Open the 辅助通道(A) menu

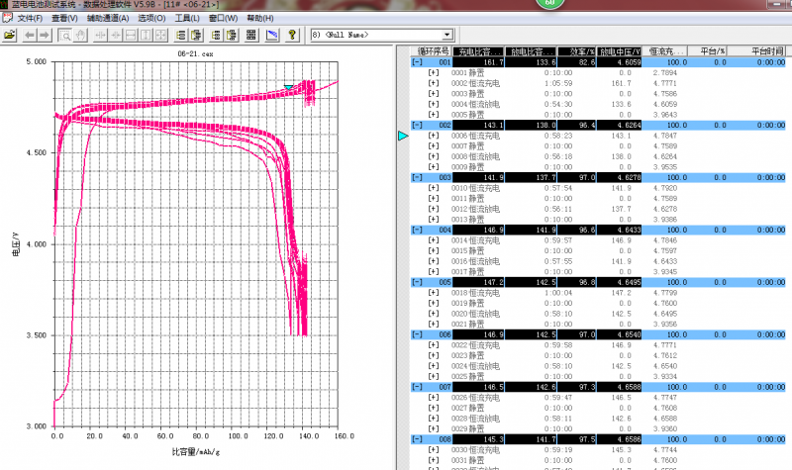[x=108, y=18]
